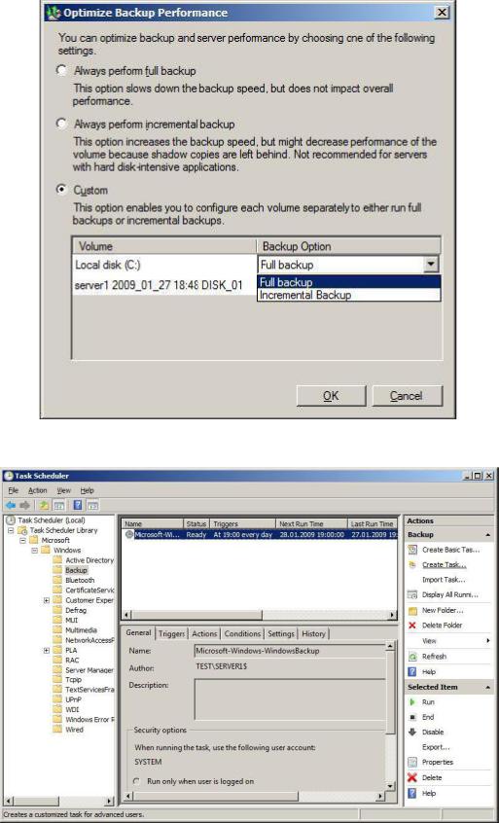Open the View menu in Task Scheduler
The image size is (499, 823).
tap(64, 490)
